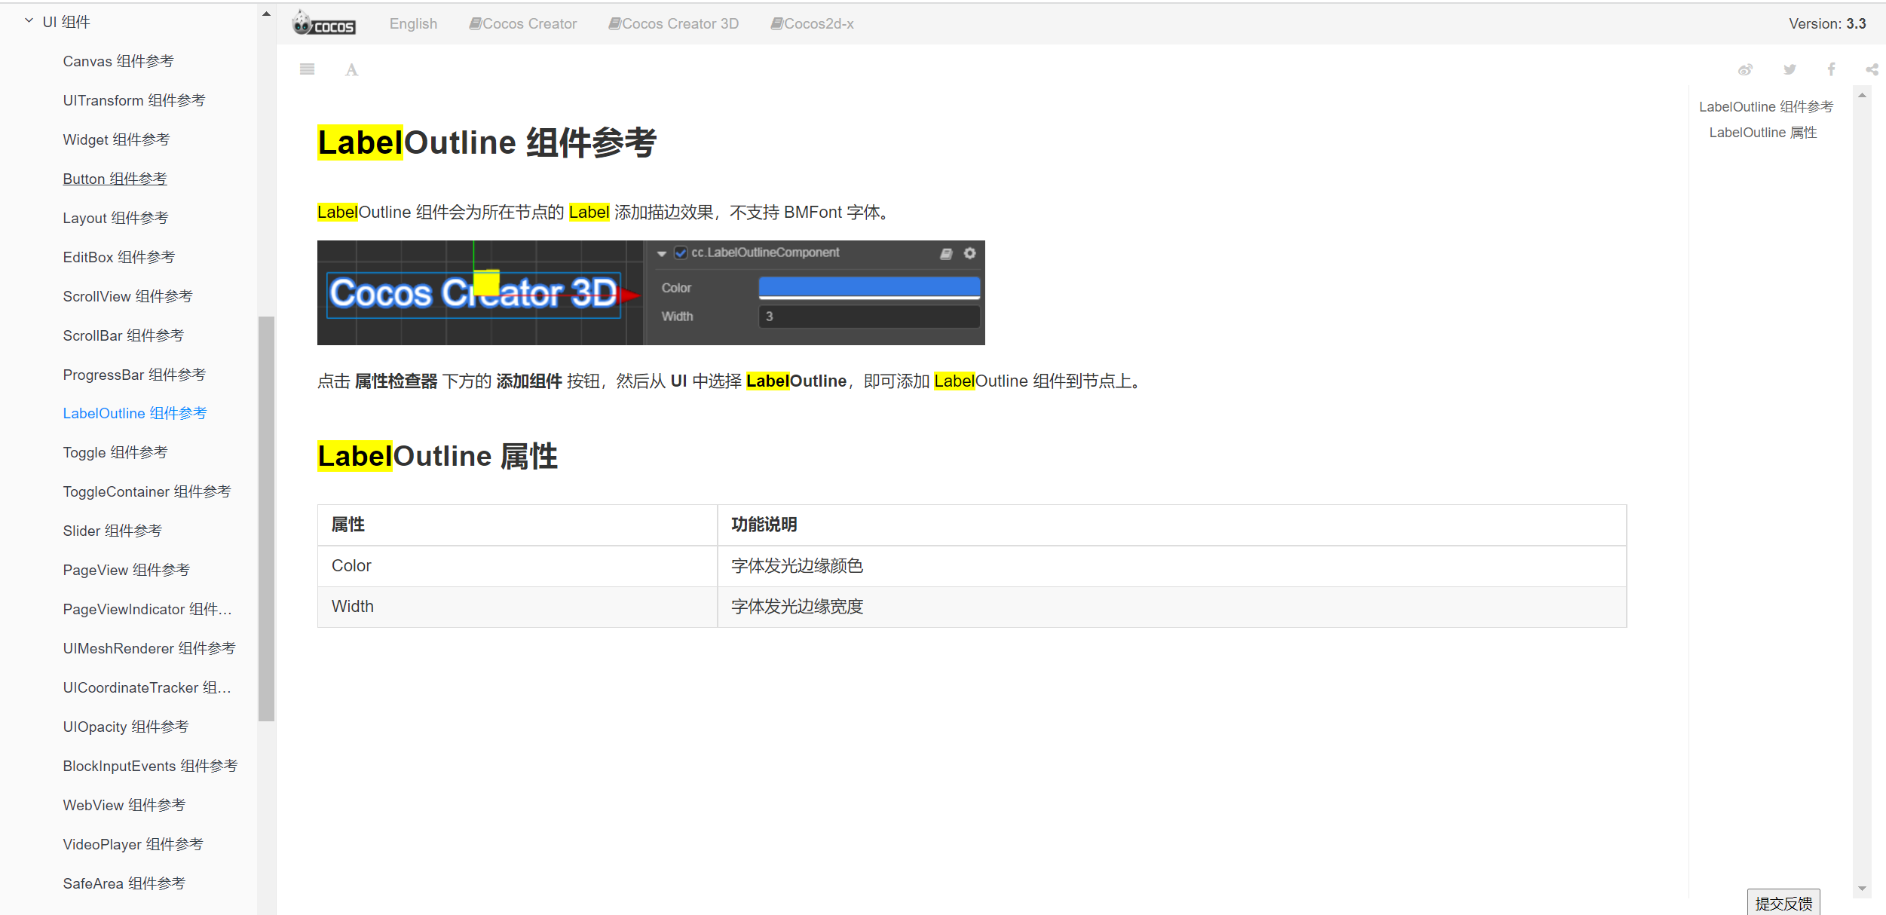Click the right outline panel scroll-up arrow

[x=1862, y=96]
